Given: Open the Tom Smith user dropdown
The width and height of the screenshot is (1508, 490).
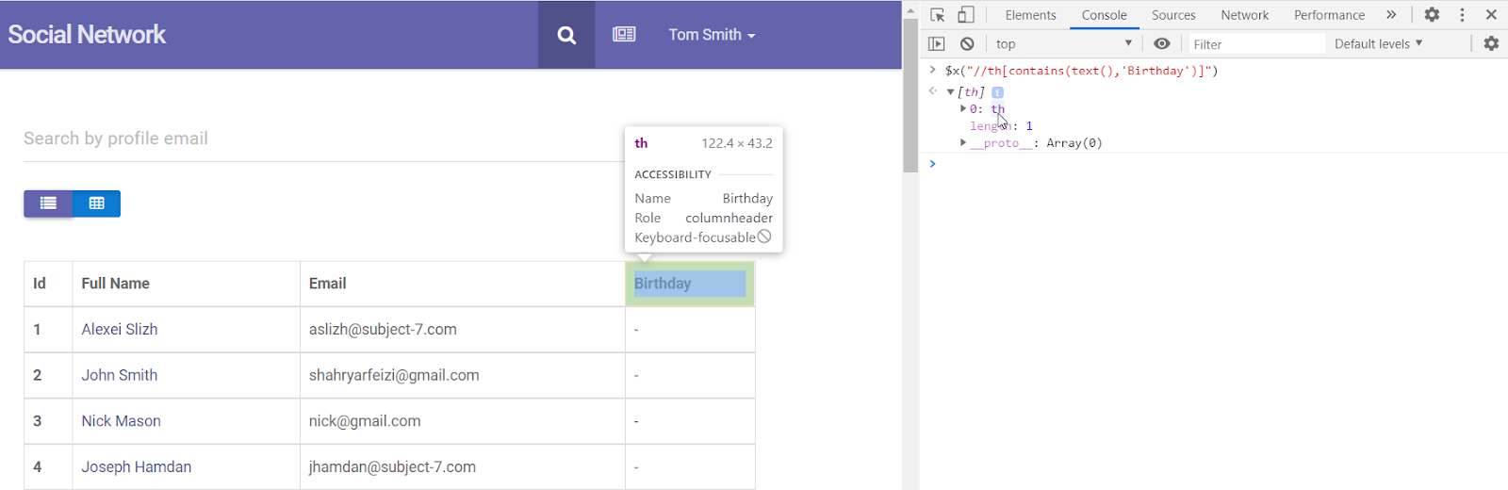Looking at the screenshot, I should (x=712, y=35).
